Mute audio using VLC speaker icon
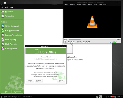 point(110,42)
